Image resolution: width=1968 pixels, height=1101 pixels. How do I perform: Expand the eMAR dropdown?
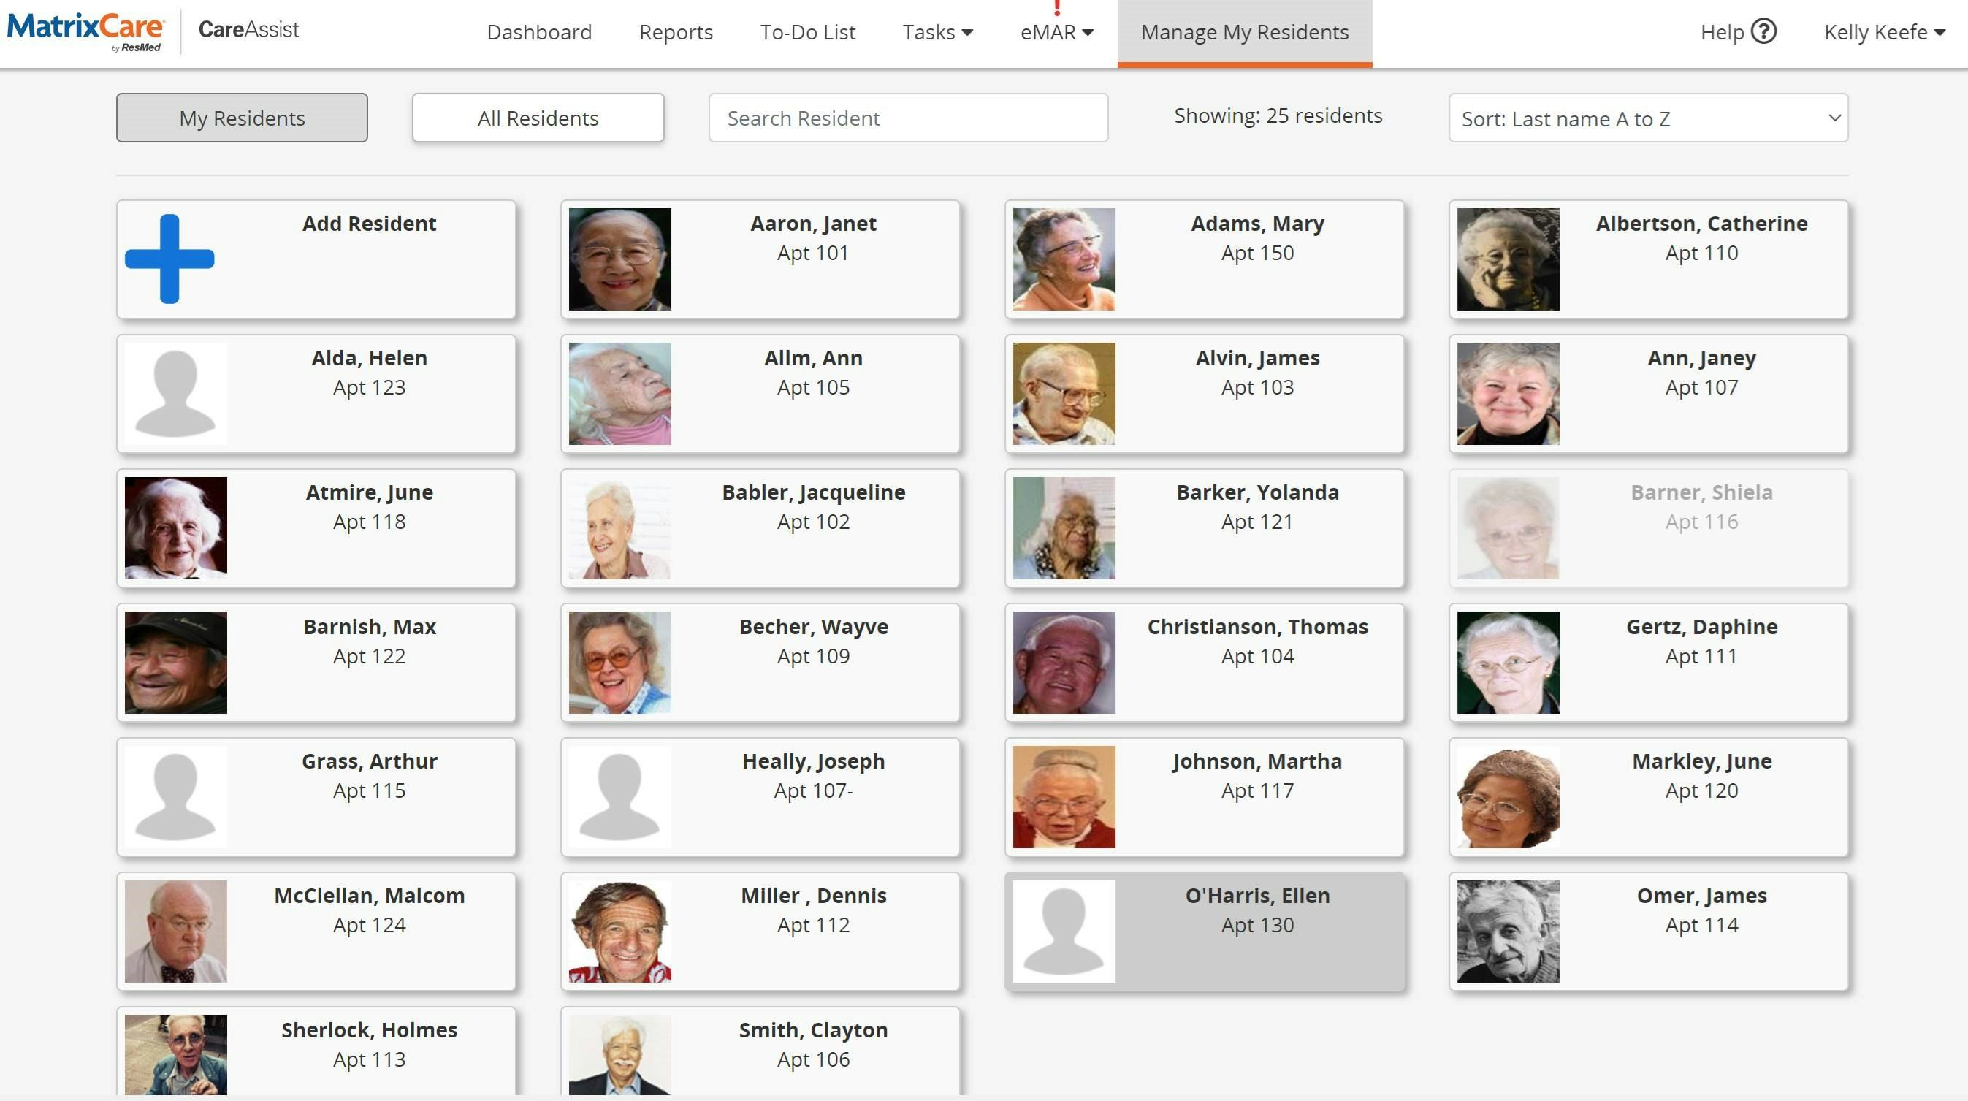(x=1056, y=32)
